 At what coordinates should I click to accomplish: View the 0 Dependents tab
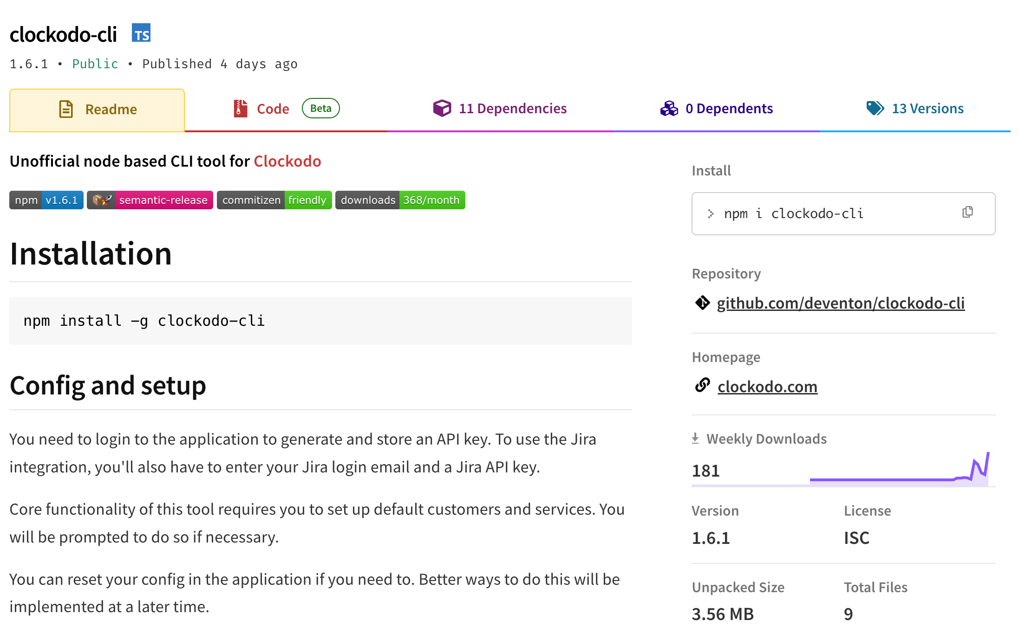(717, 109)
